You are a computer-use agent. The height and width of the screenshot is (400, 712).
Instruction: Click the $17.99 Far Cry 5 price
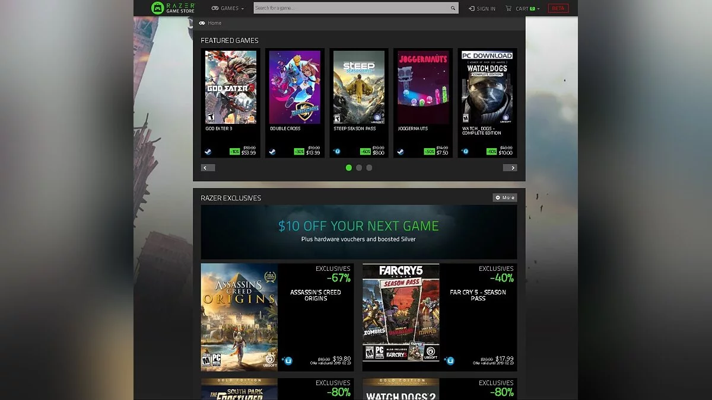tap(504, 359)
